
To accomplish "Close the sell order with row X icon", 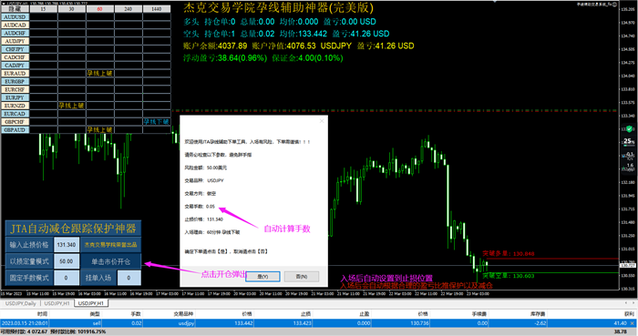I will [632, 323].
